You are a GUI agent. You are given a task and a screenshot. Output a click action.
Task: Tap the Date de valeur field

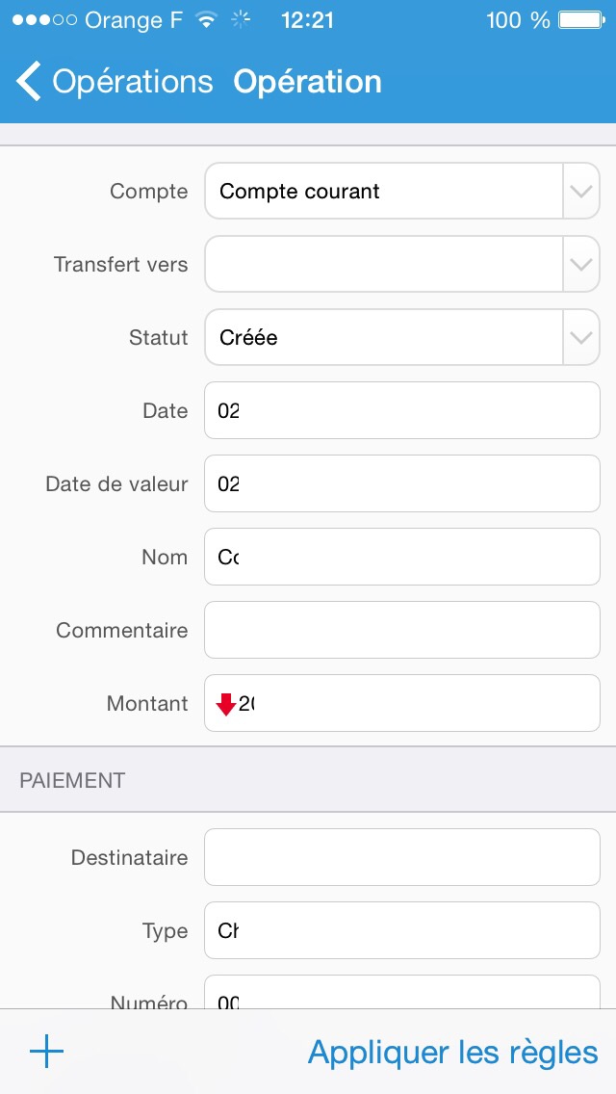coord(401,484)
